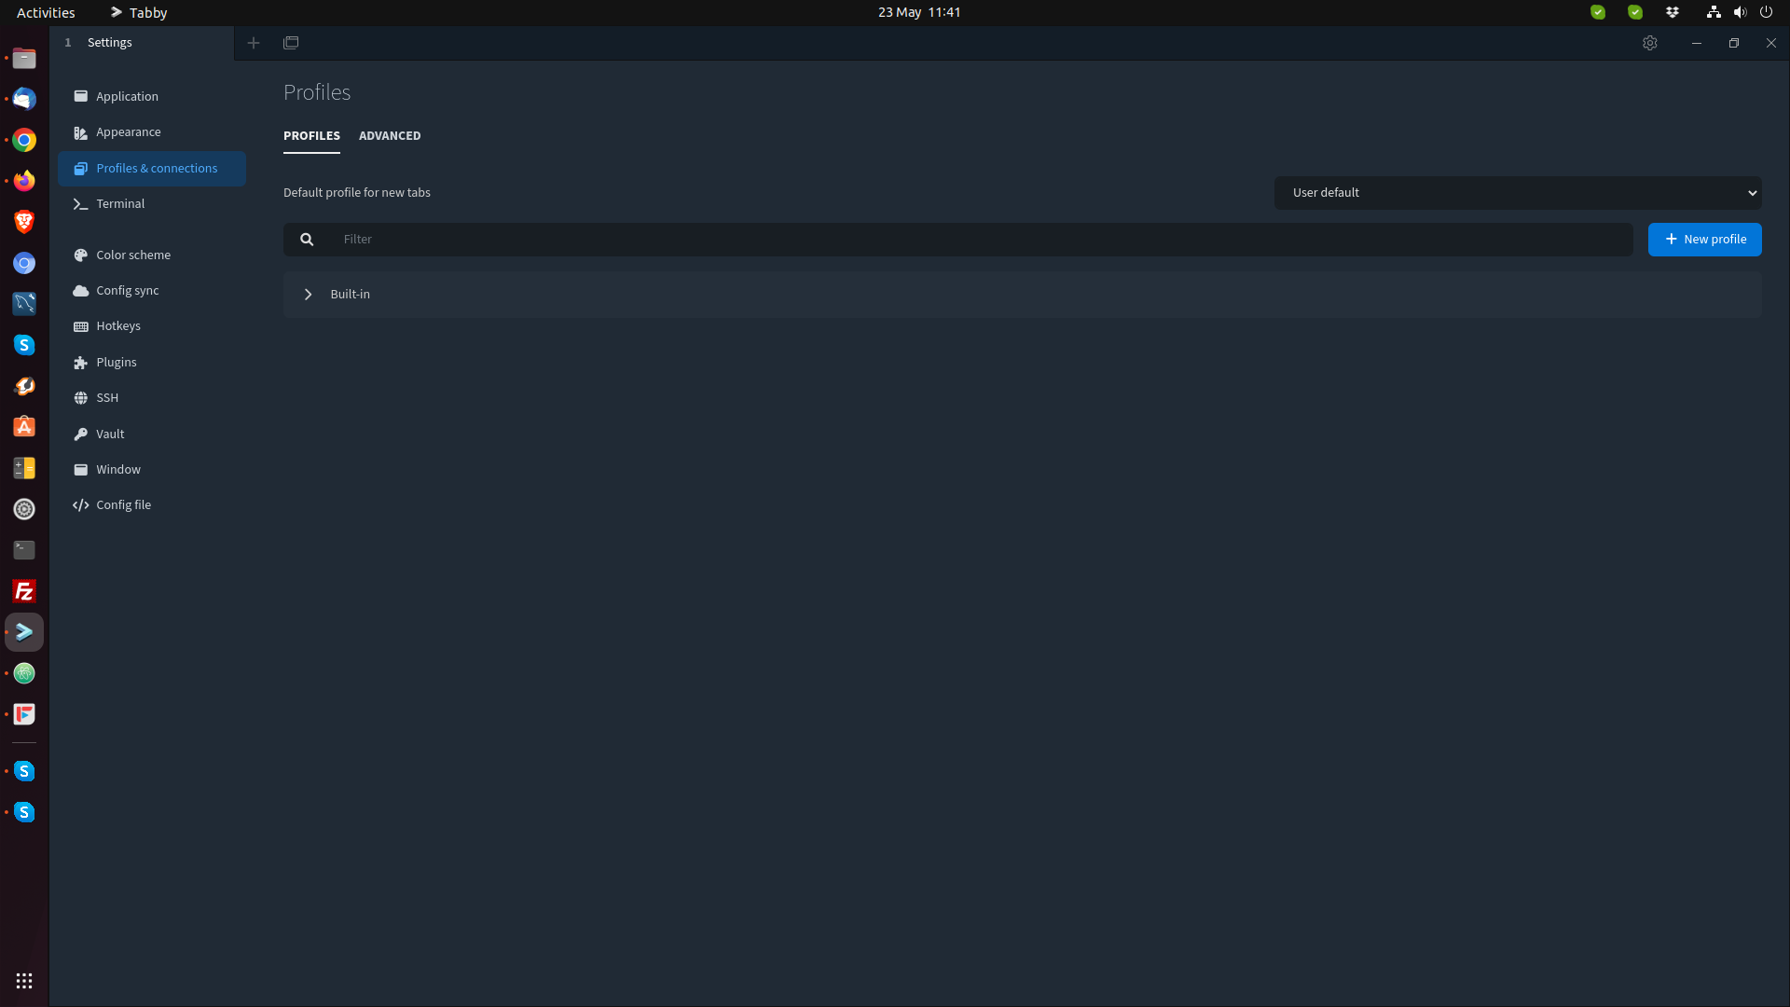
Task: Open the clock and calendar at 23 May 11:41
Action: click(919, 12)
